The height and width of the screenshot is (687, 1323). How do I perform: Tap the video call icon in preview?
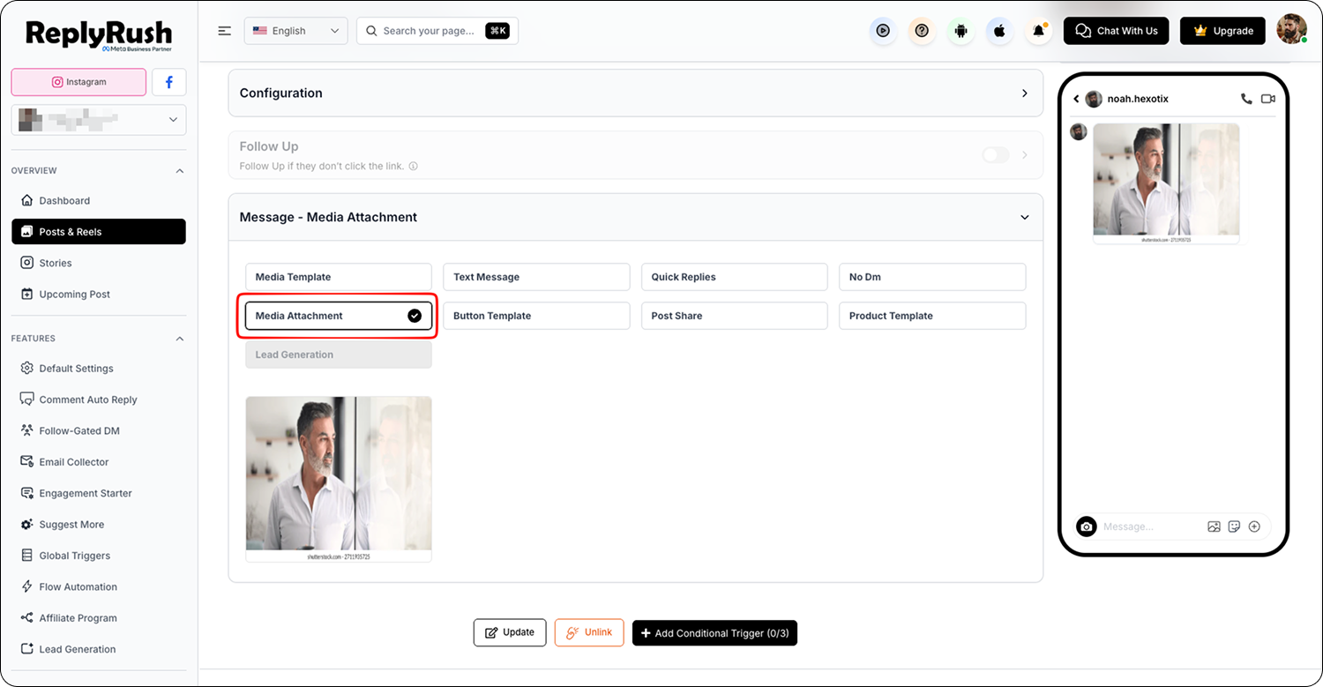pyautogui.click(x=1268, y=99)
